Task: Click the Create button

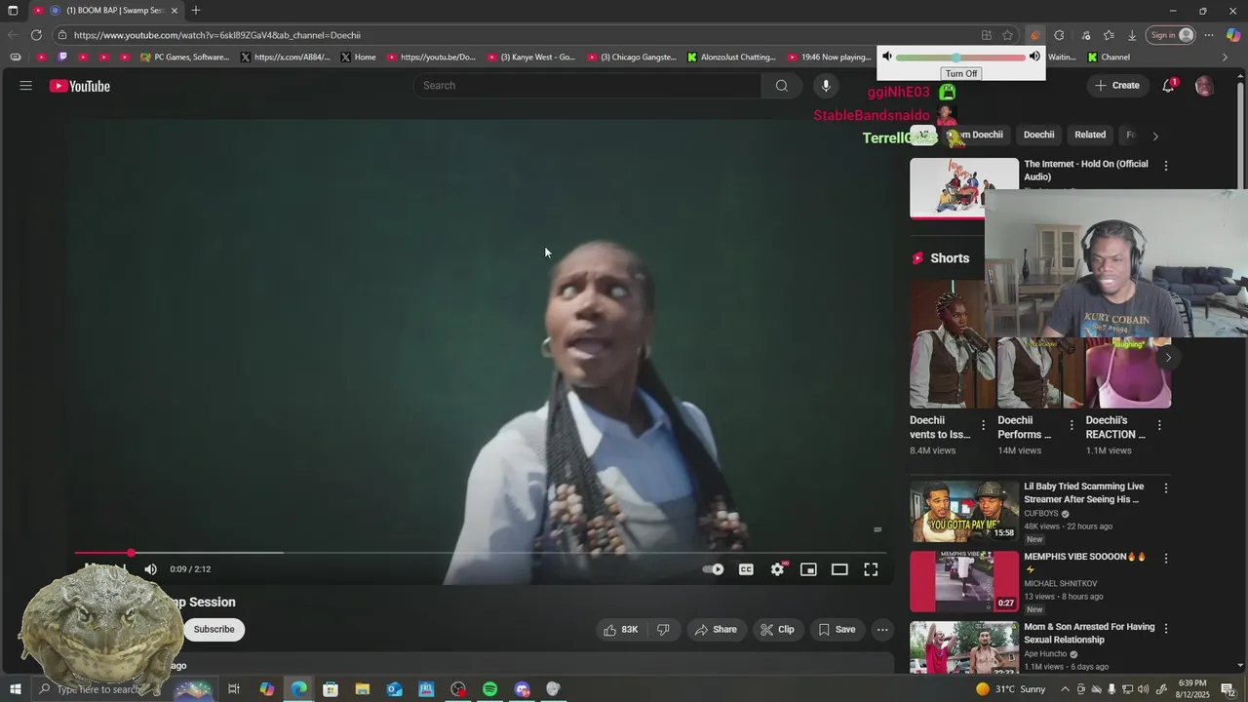Action: [x=1116, y=86]
